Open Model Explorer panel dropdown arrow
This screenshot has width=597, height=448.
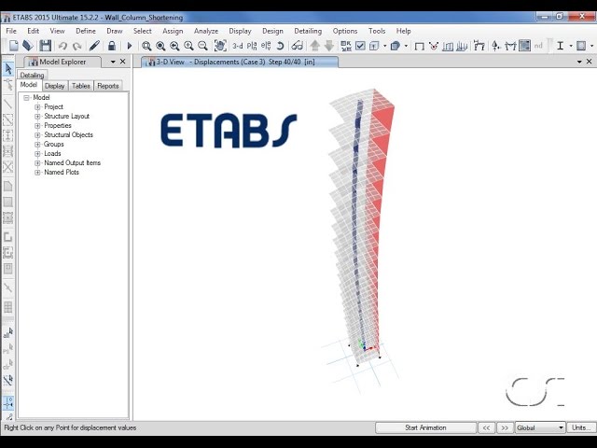point(113,62)
